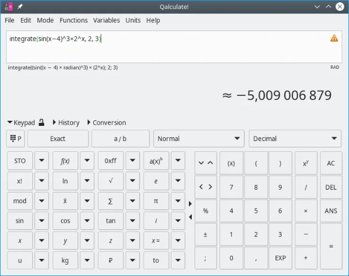Expand the Conversion section
The image size is (349, 276).
point(106,122)
